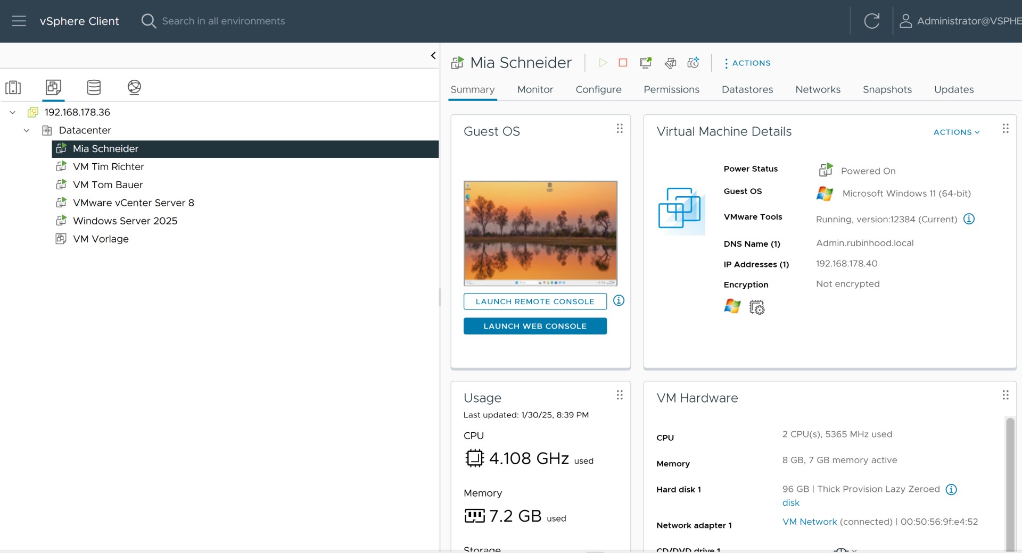The width and height of the screenshot is (1022, 553).
Task: Click the Windows logo icon below Encryption
Action: coord(732,306)
